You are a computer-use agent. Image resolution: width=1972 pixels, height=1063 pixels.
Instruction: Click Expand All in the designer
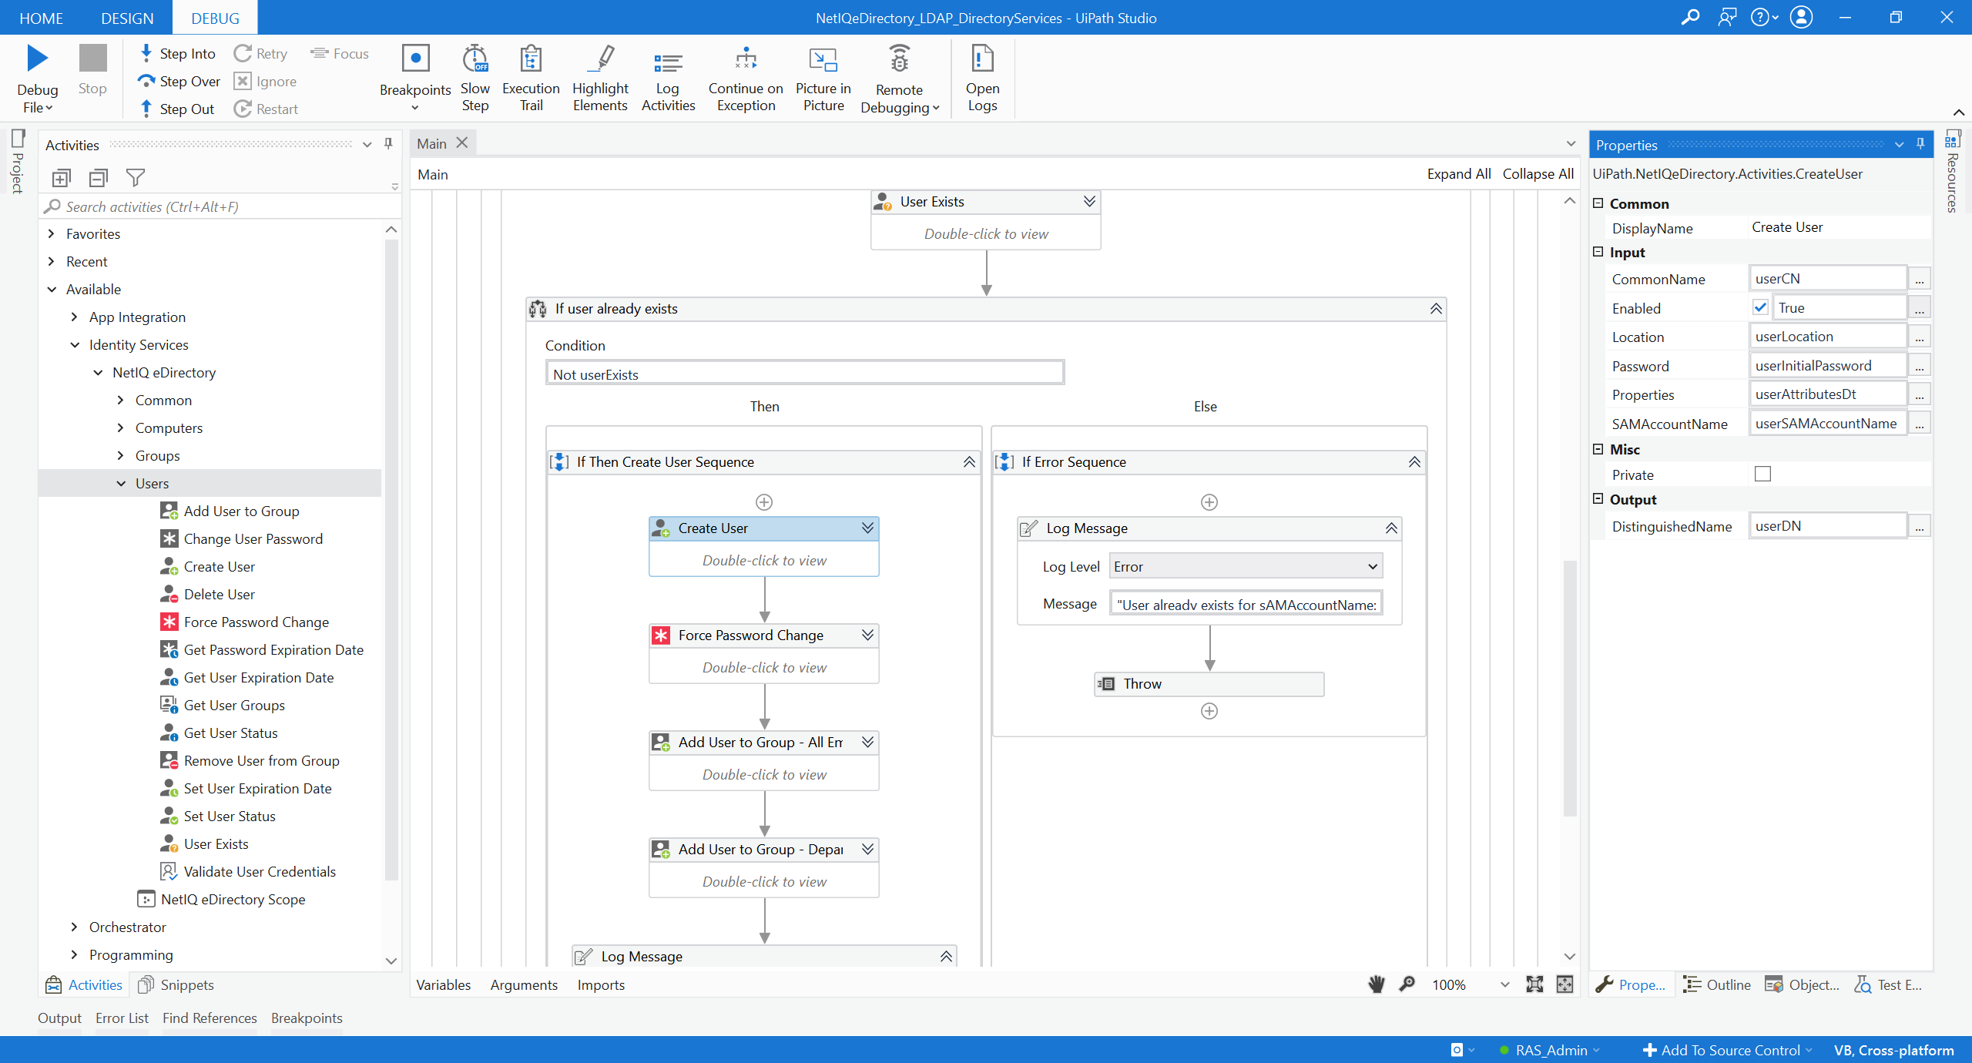coord(1458,174)
